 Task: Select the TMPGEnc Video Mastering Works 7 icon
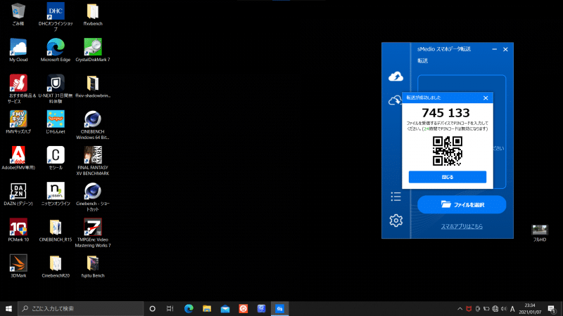pyautogui.click(x=93, y=233)
